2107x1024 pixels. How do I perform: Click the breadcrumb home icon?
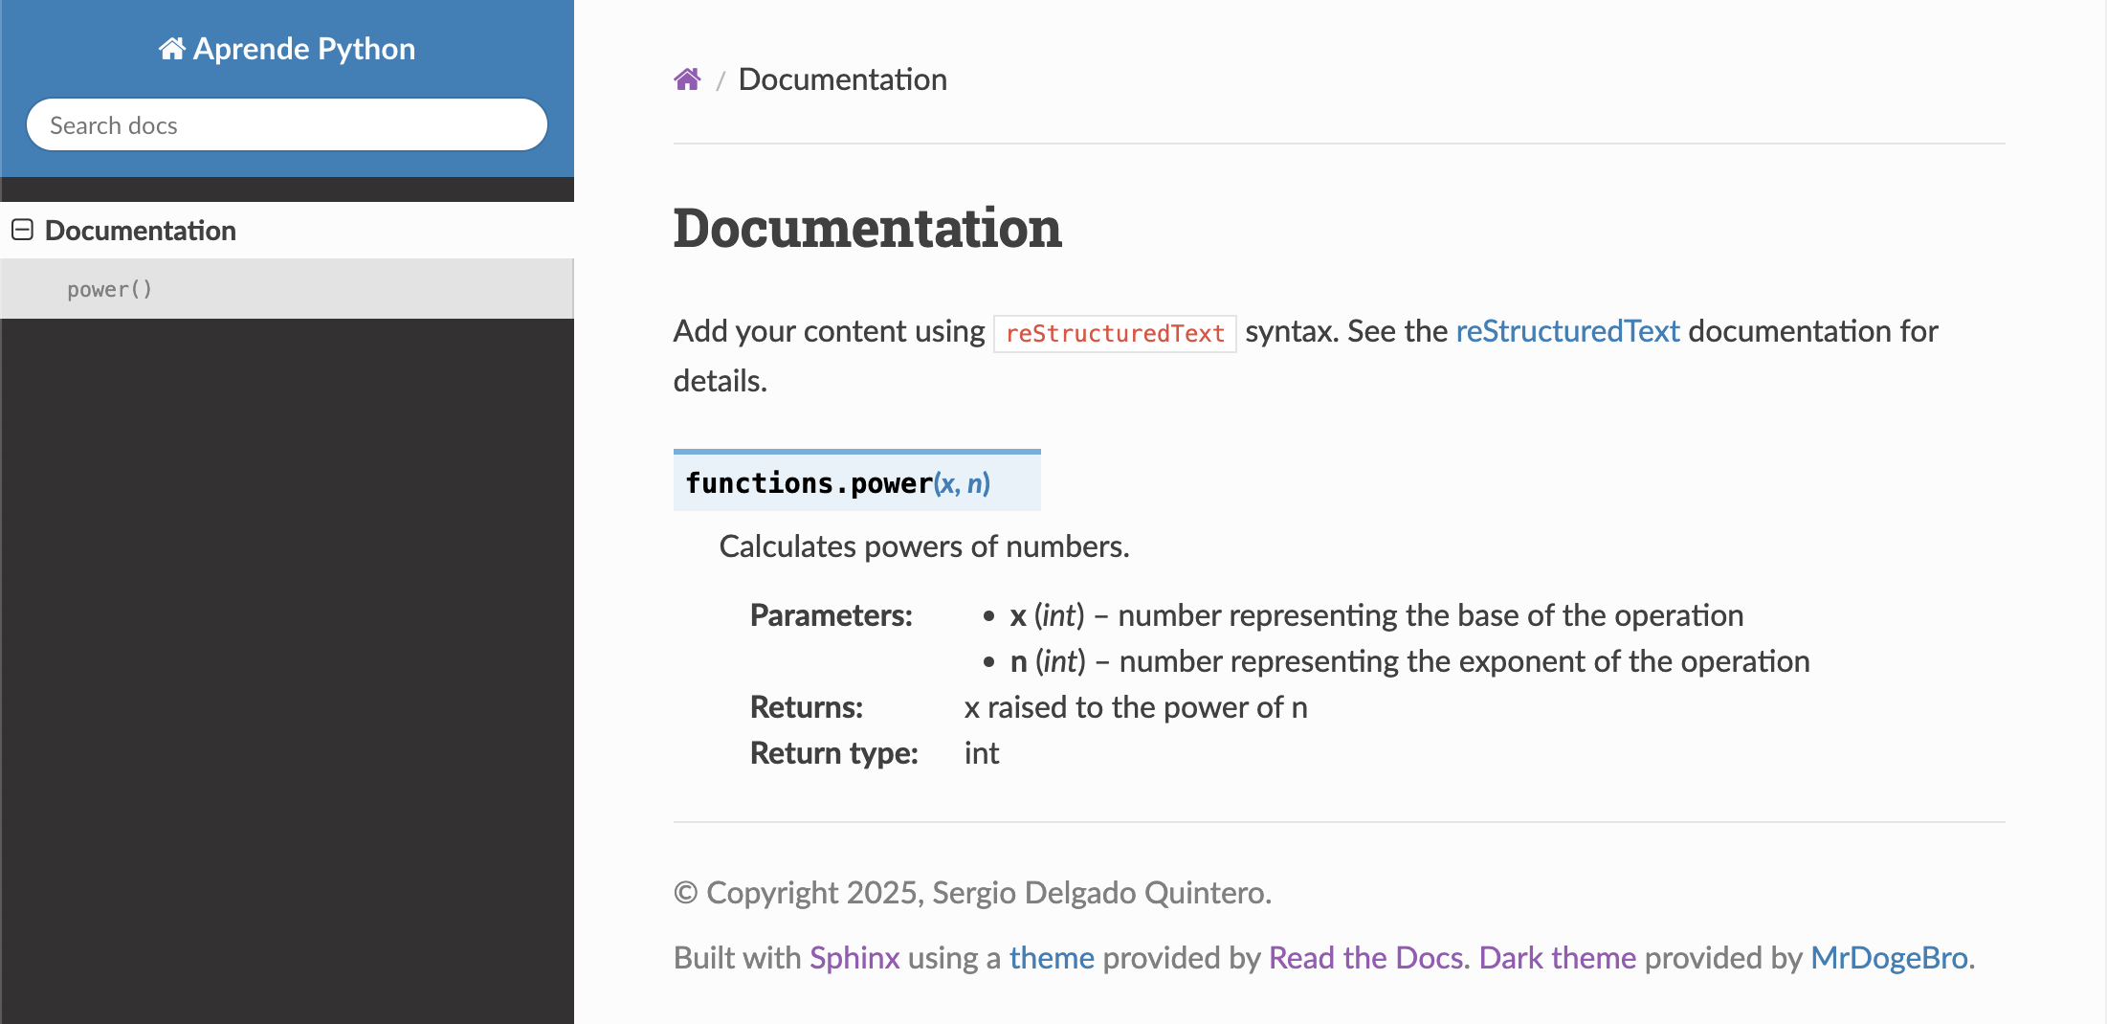point(687,79)
